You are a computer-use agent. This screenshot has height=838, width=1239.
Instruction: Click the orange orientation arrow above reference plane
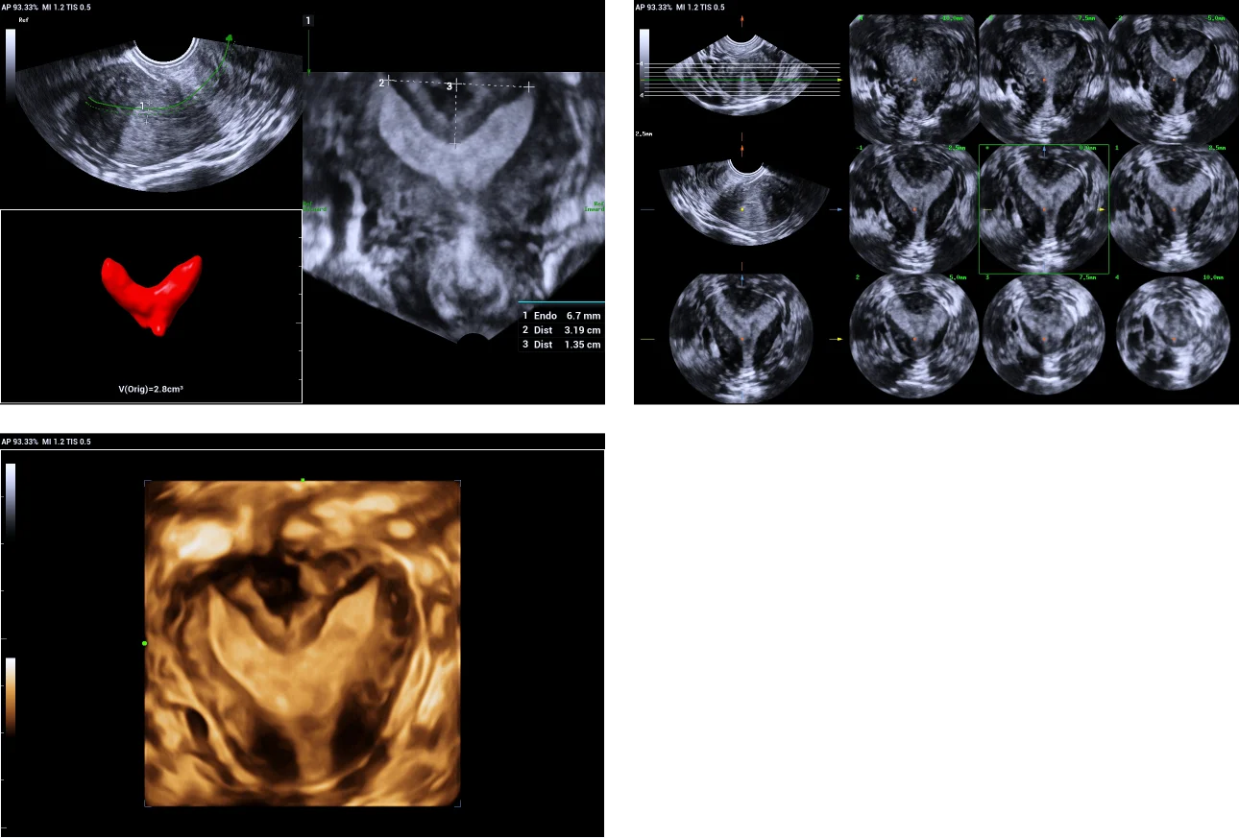[742, 21]
